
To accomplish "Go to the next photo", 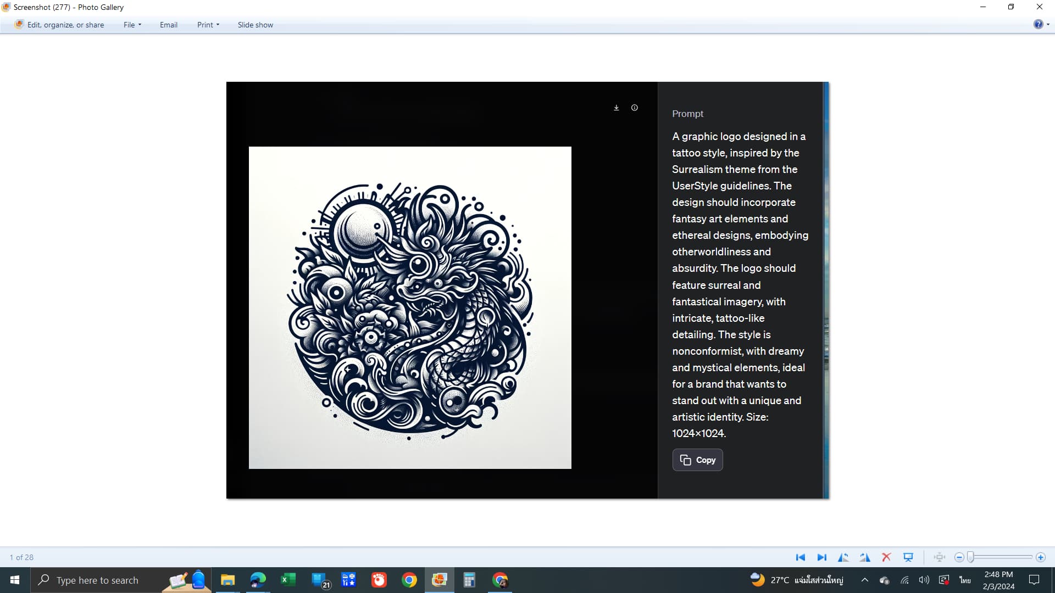I will coord(821,557).
